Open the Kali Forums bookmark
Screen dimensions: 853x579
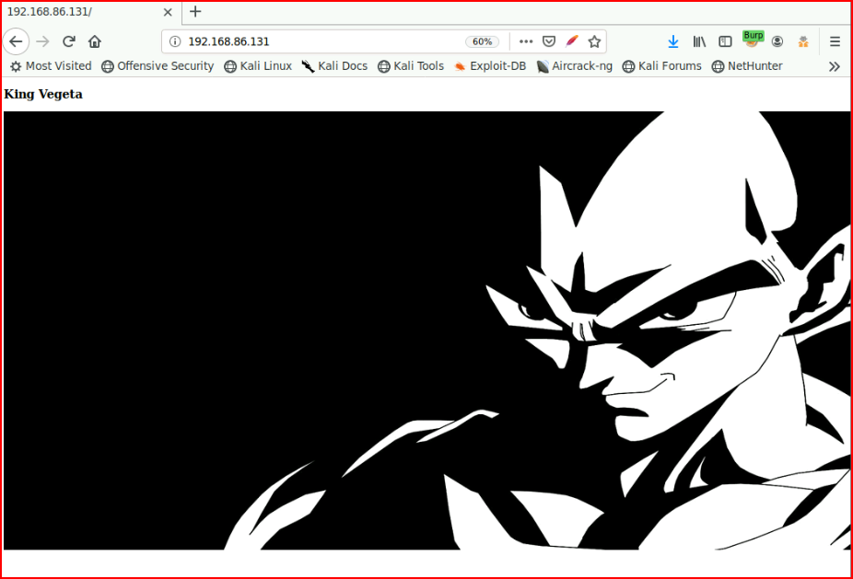coord(662,66)
